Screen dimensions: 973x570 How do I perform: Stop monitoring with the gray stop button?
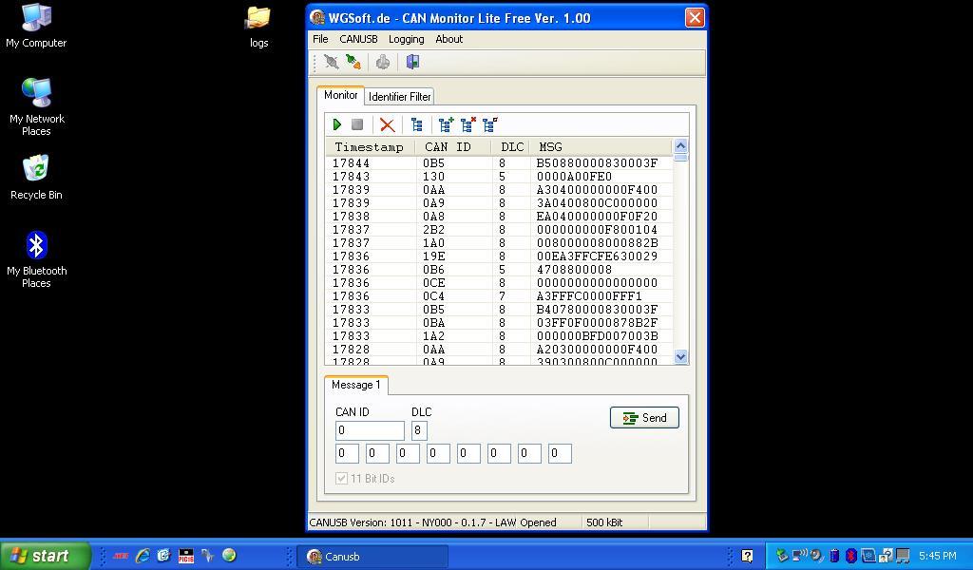357,124
